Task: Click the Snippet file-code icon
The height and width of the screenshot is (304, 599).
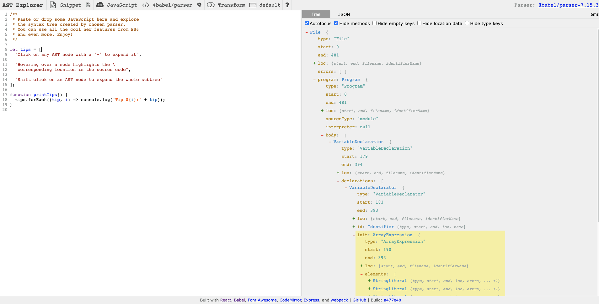Action: pos(53,5)
